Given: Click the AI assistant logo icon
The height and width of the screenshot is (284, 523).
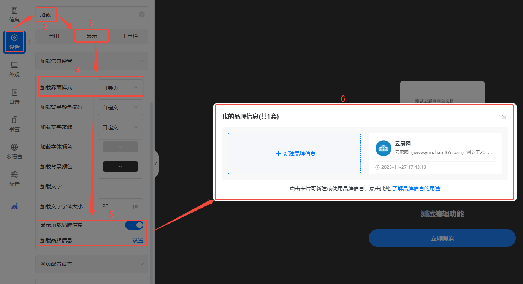Looking at the screenshot, I should (14, 206).
